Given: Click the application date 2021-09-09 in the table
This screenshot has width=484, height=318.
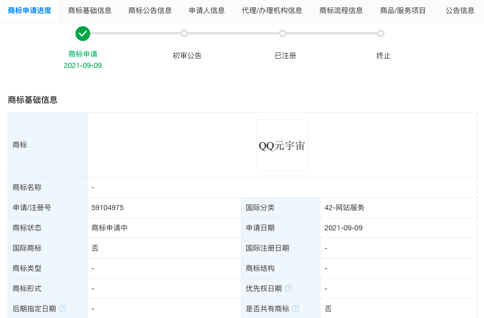Looking at the screenshot, I should [x=343, y=228].
